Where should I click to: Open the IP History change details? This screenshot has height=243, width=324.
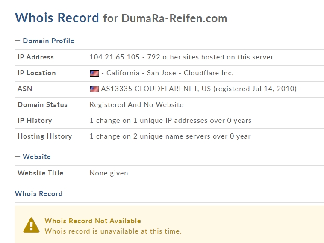point(171,120)
